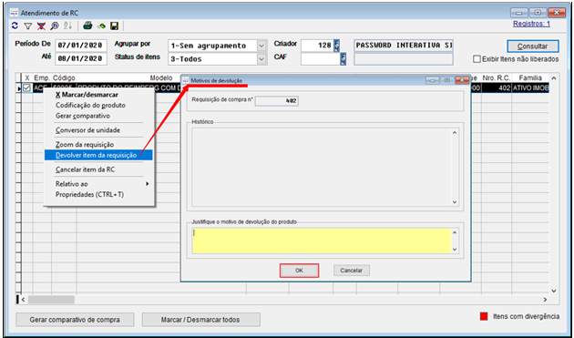
Task: Open lookup icon beside Criador field
Action: 337,46
